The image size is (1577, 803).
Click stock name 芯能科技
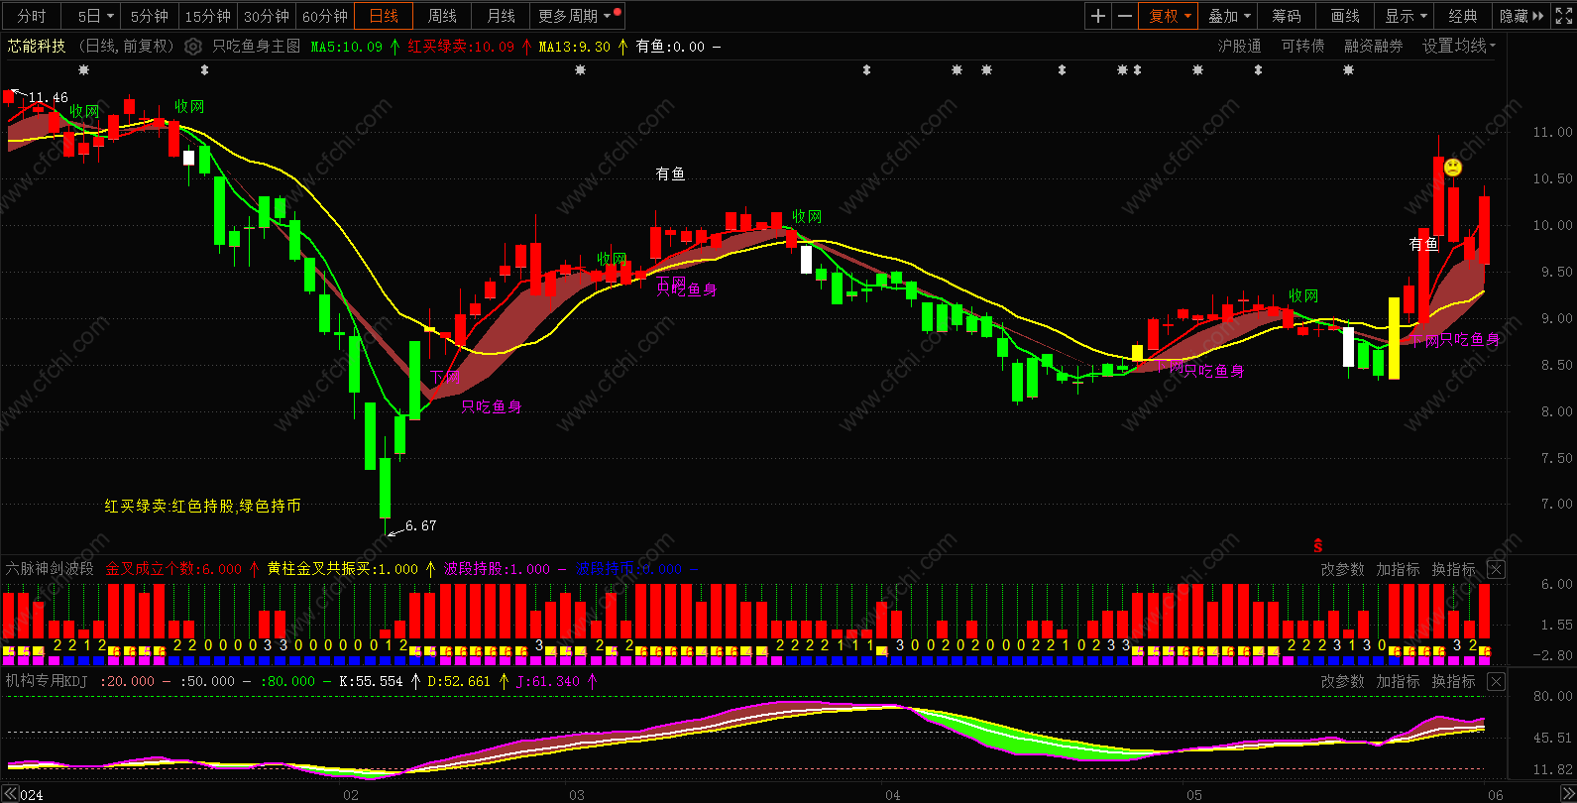[x=37, y=46]
